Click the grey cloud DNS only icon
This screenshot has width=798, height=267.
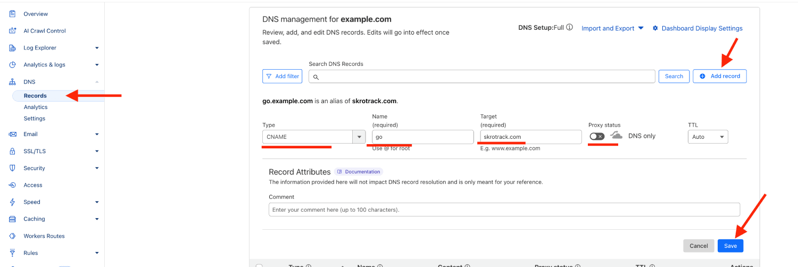tap(616, 136)
